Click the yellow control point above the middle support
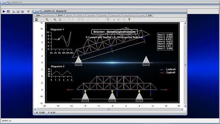Screen dimensions: 220x124 [112, 91]
